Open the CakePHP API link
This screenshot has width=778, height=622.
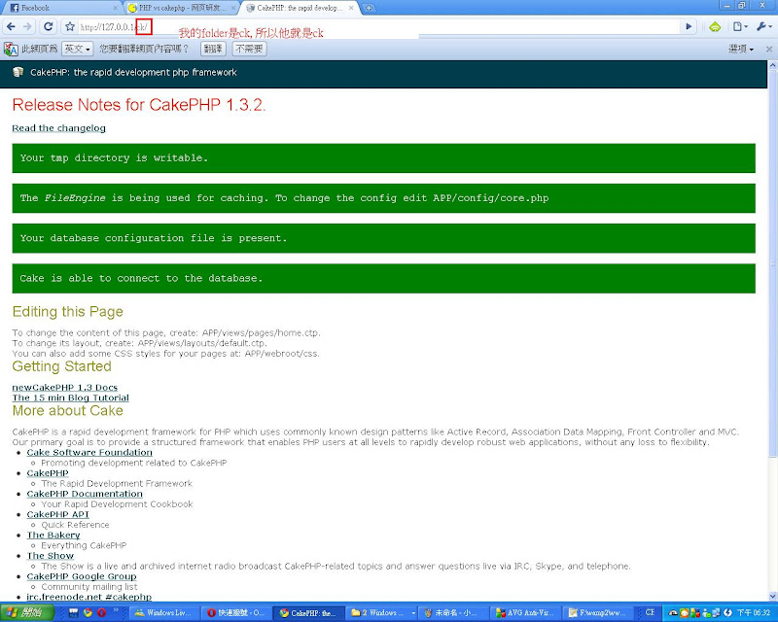pyautogui.click(x=58, y=514)
